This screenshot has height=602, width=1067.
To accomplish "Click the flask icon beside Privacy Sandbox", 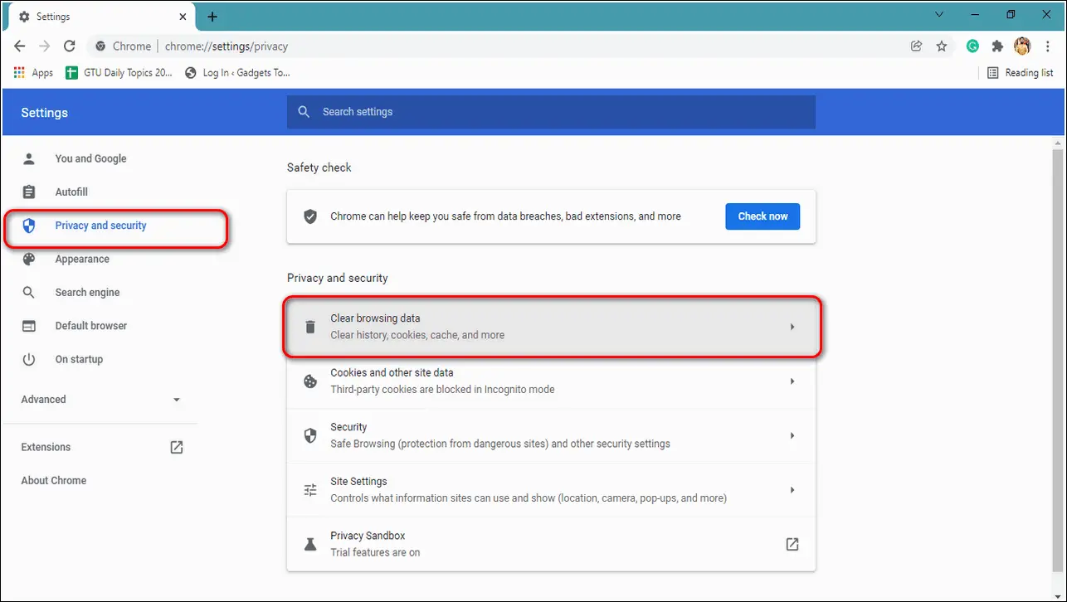I will [310, 544].
